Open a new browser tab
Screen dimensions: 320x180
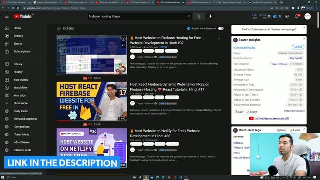[x=281, y=2]
